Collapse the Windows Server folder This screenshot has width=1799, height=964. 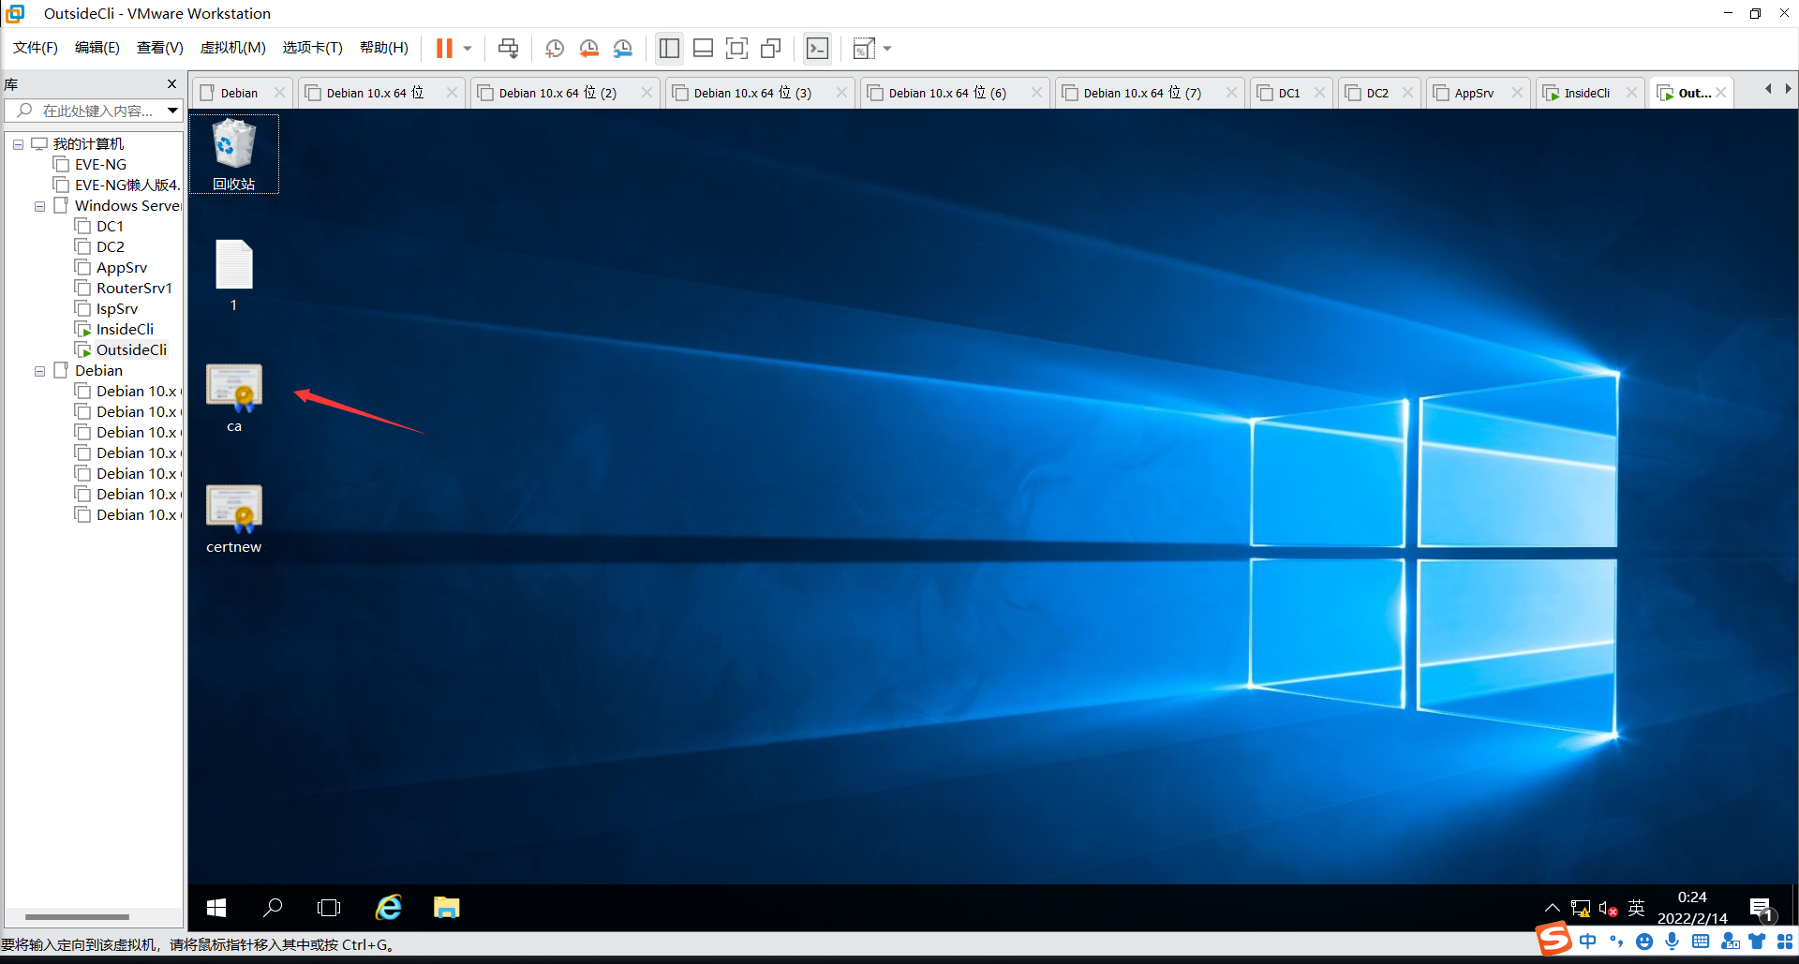pyautogui.click(x=39, y=206)
